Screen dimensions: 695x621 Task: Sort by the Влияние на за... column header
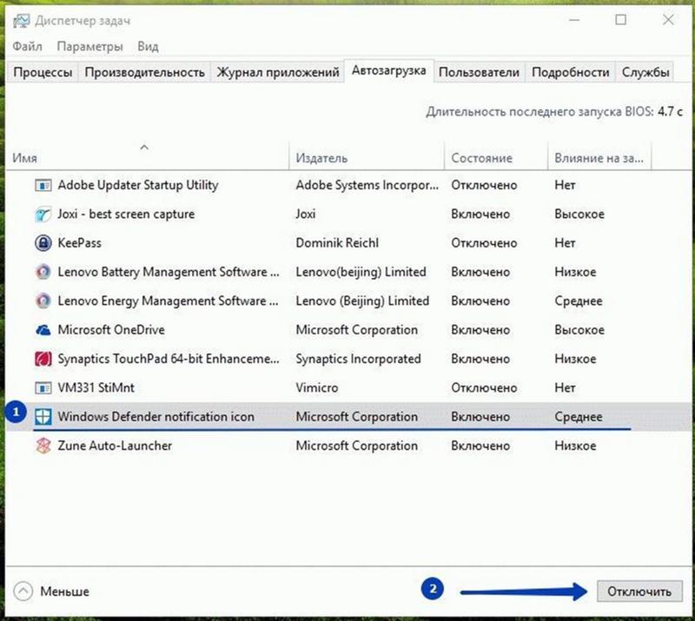pyautogui.click(x=599, y=158)
